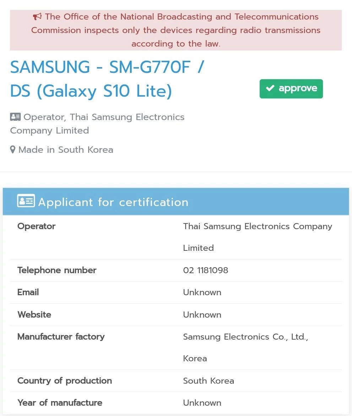Select the telephone number 02 1181098
The width and height of the screenshot is (352, 416).
pyautogui.click(x=206, y=270)
